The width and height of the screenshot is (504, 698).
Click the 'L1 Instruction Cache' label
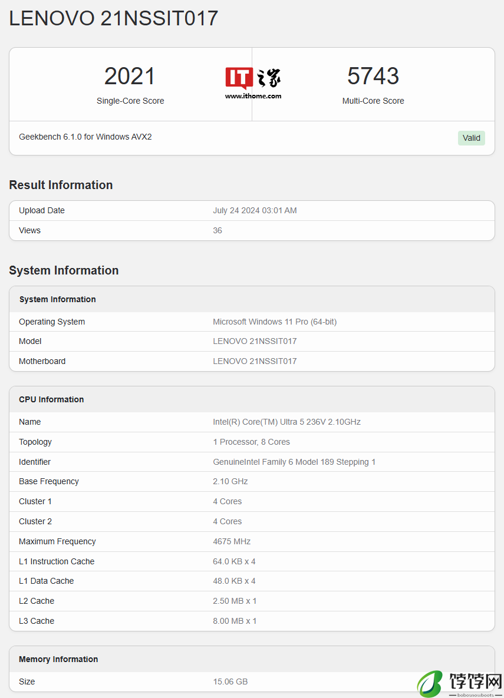coord(57,562)
